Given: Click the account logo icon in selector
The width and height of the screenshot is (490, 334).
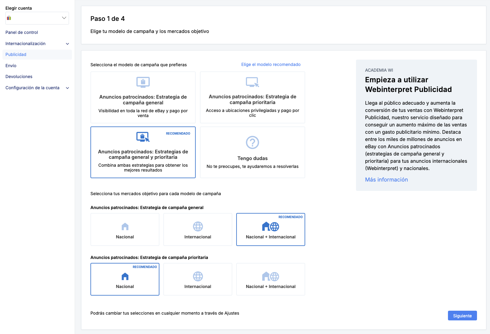Looking at the screenshot, I should pyautogui.click(x=9, y=18).
